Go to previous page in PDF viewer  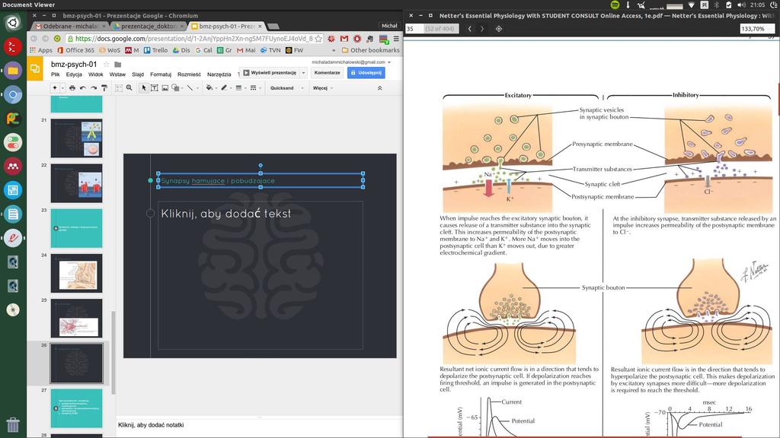pos(469,29)
